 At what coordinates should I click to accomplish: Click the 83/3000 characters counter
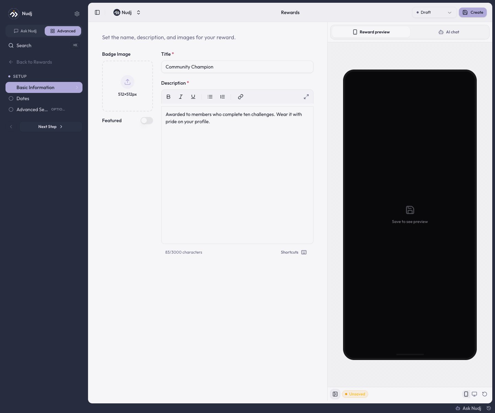point(184,252)
